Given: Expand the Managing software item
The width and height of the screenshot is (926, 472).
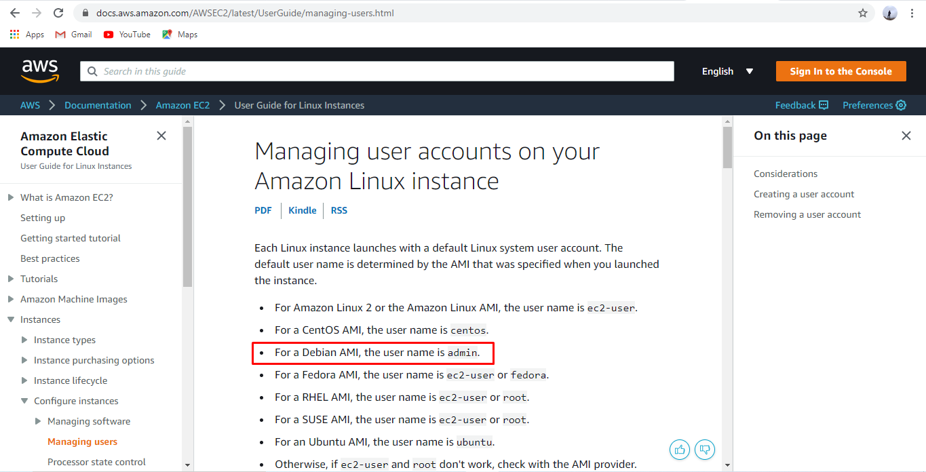Looking at the screenshot, I should [x=38, y=421].
